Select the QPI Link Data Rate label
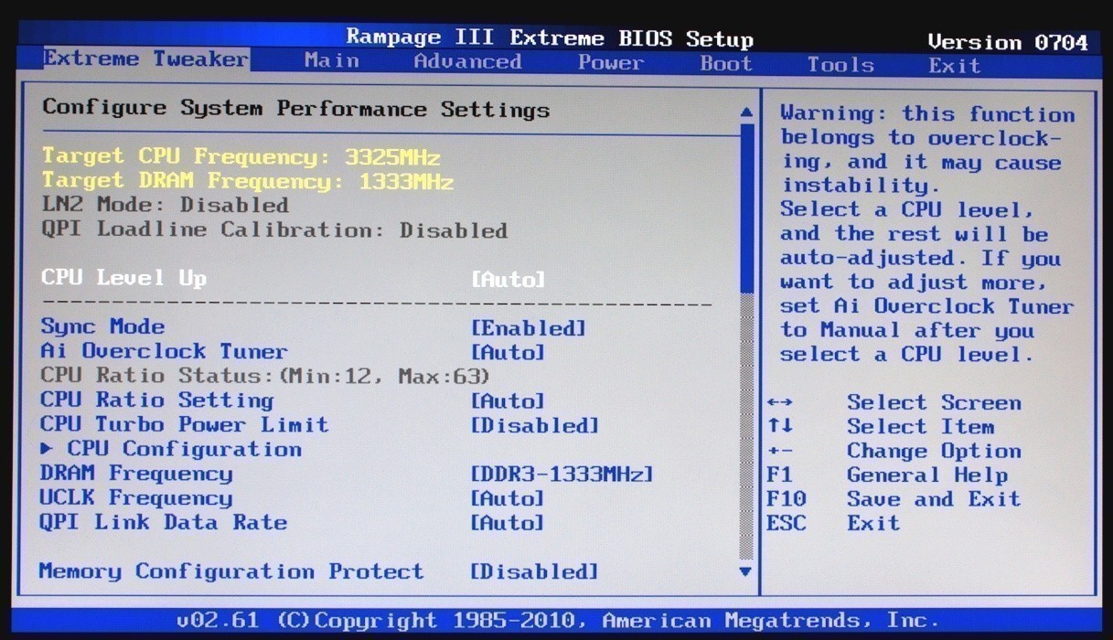 tap(164, 522)
